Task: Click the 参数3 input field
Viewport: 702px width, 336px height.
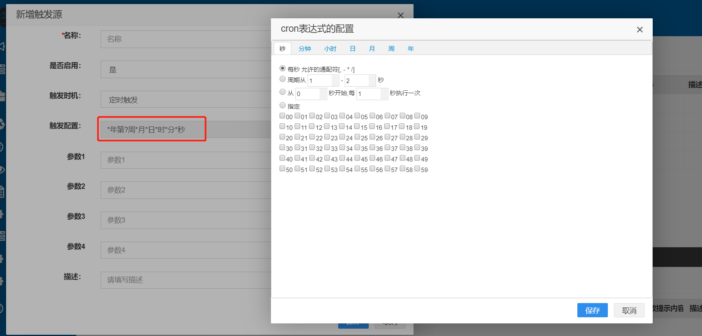Action: [x=186, y=220]
